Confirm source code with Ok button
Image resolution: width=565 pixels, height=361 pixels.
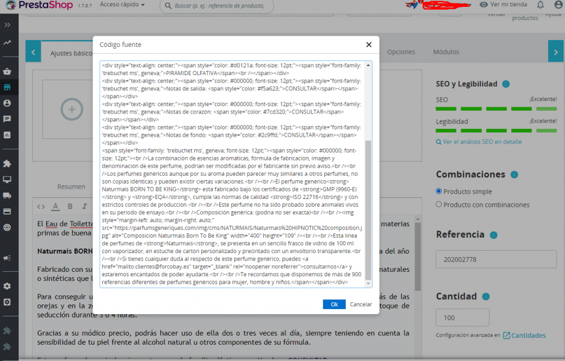click(334, 305)
